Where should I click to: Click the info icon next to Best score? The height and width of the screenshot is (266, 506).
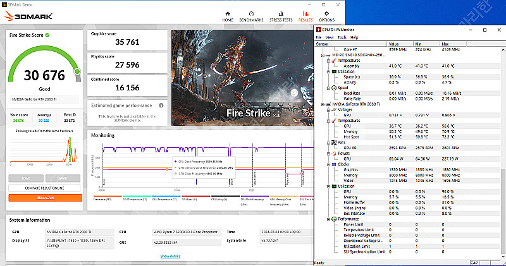74,115
